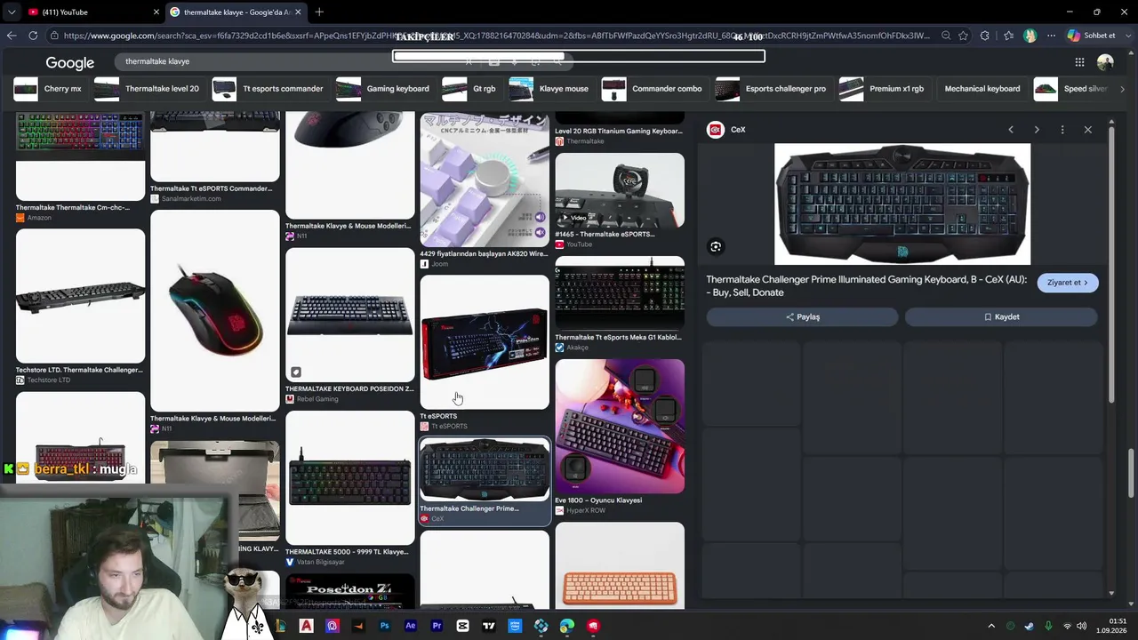Open the #1465 Thermaltake eSPORTS video thumbnail
The width and height of the screenshot is (1138, 640).
pos(620,190)
